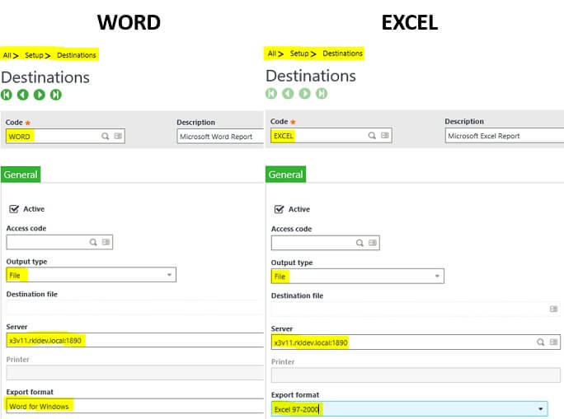The height and width of the screenshot is (419, 564).
Task: Go to previous record in WORD panel
Action: pos(23,95)
